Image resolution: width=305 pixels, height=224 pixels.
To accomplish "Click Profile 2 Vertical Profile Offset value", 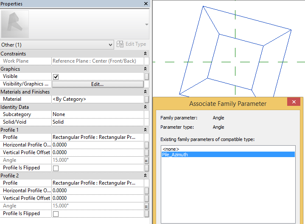I will (x=98, y=198).
